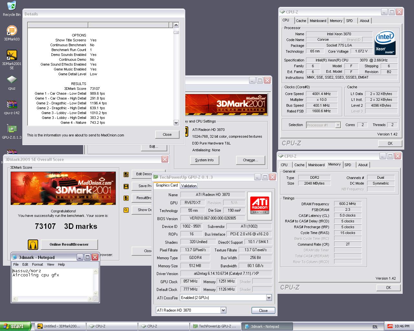414x331 pixels.
Task: Launch the 3DMark03 desktop shortcut
Action: 12,33
